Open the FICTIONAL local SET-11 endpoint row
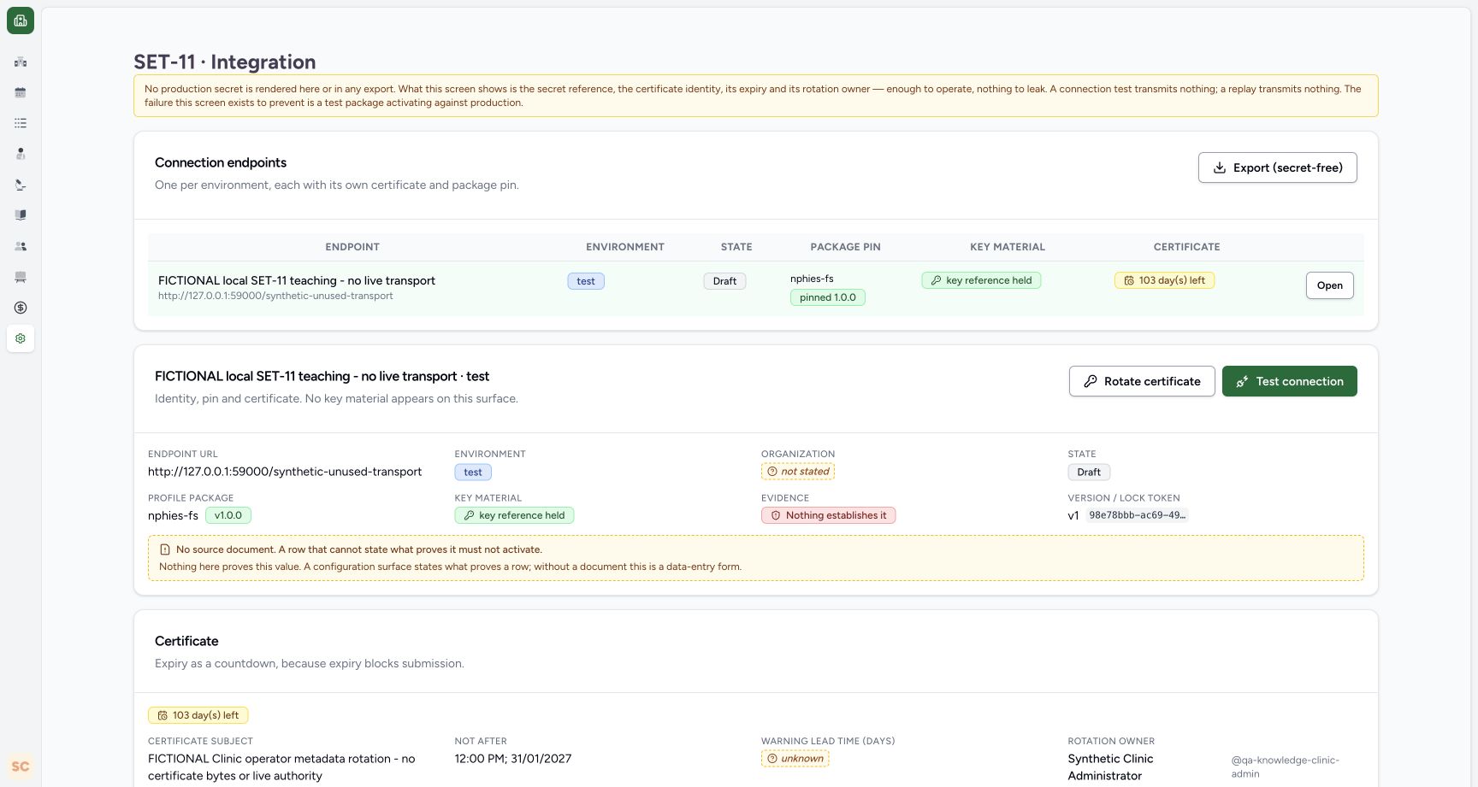The image size is (1478, 787). pos(1329,285)
